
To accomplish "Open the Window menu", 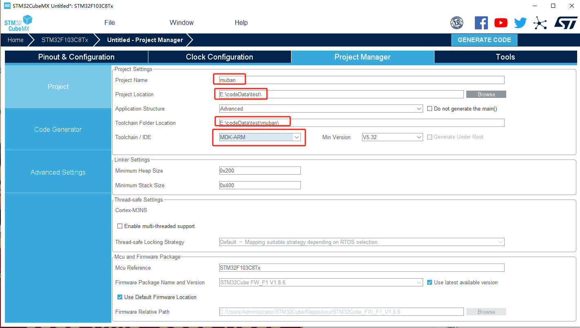I will click(x=181, y=23).
